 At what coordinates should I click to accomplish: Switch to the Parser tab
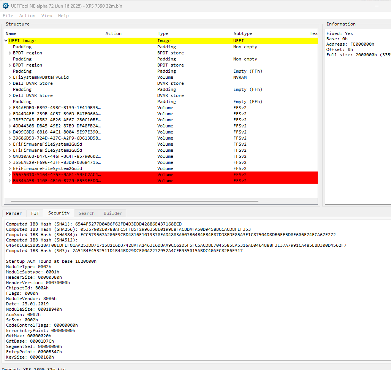coord(14,213)
